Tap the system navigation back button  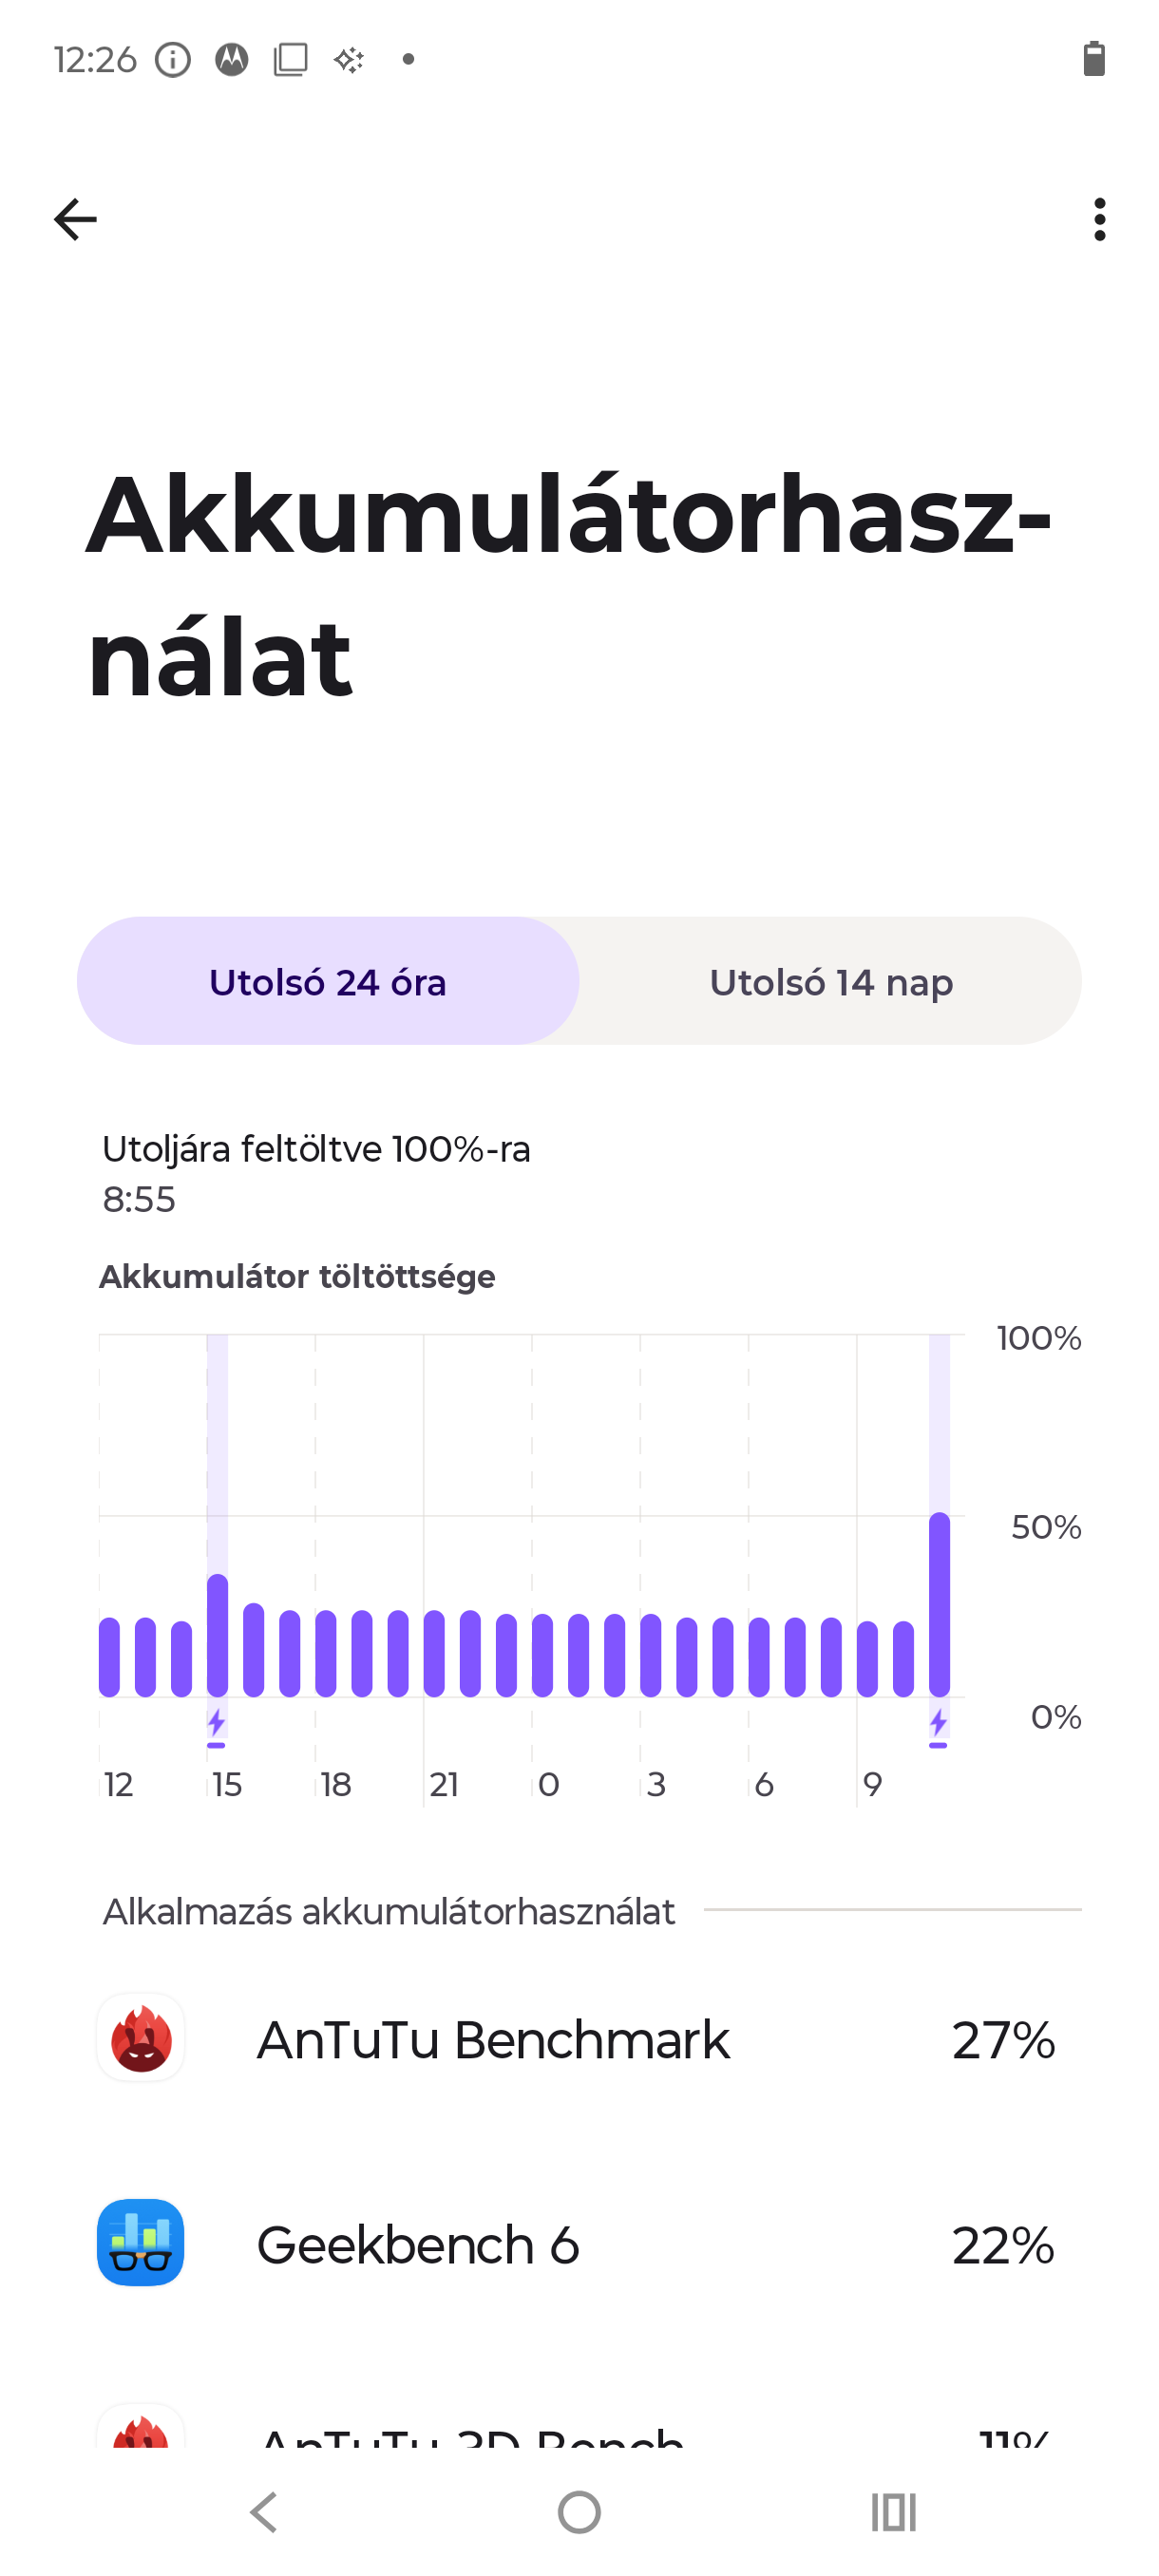click(x=264, y=2511)
